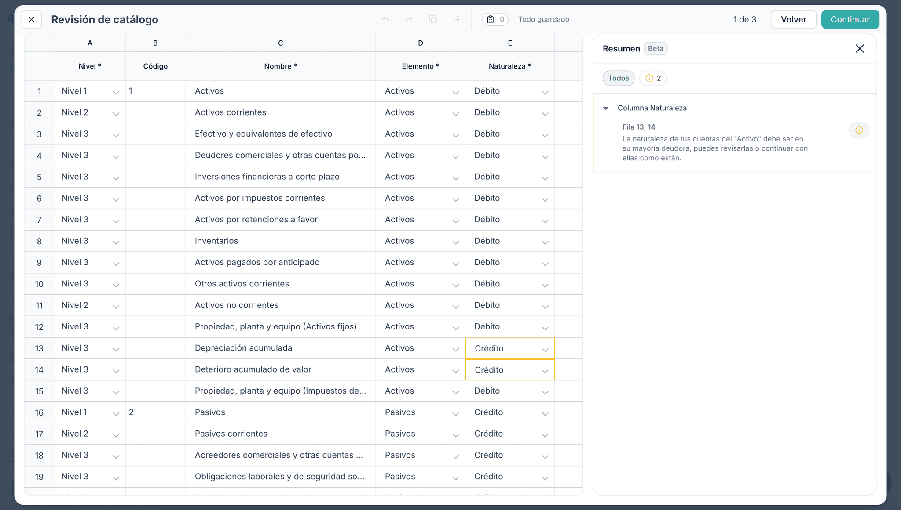This screenshot has height=510, width=901.
Task: Click the plus add-row icon
Action: (457, 19)
